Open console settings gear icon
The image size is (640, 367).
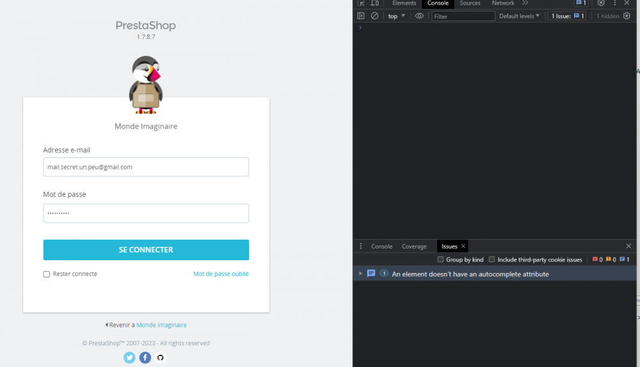click(x=627, y=16)
